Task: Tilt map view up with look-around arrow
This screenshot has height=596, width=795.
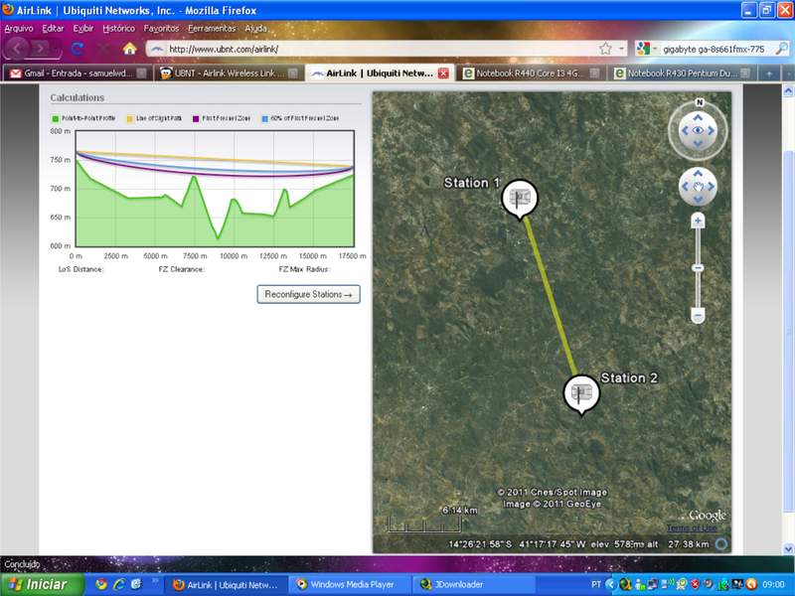Action: coord(699,117)
